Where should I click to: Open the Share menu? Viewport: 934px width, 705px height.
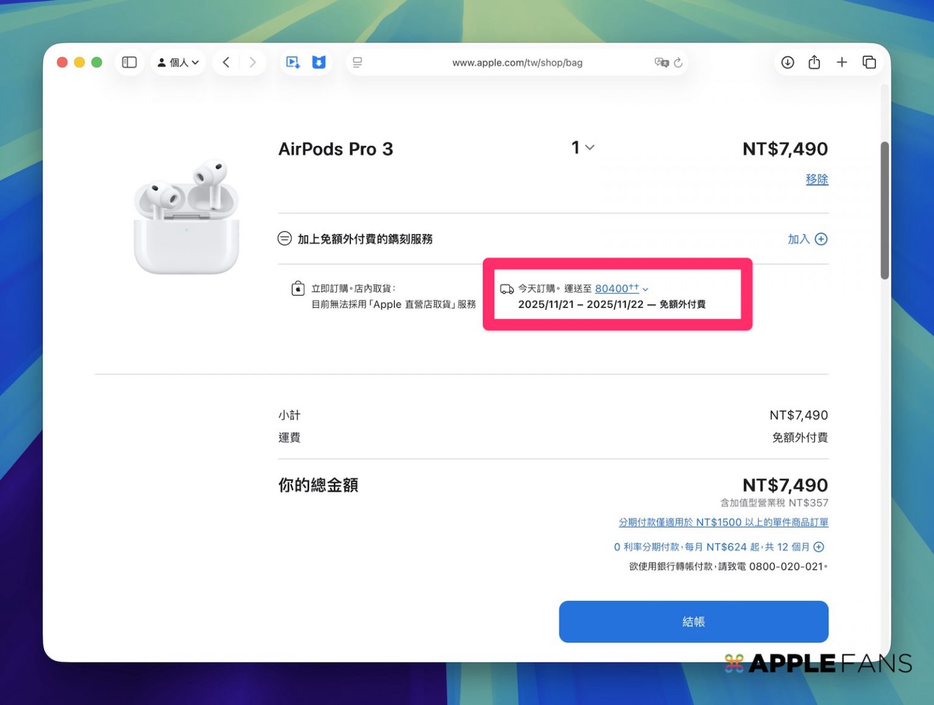(x=814, y=62)
